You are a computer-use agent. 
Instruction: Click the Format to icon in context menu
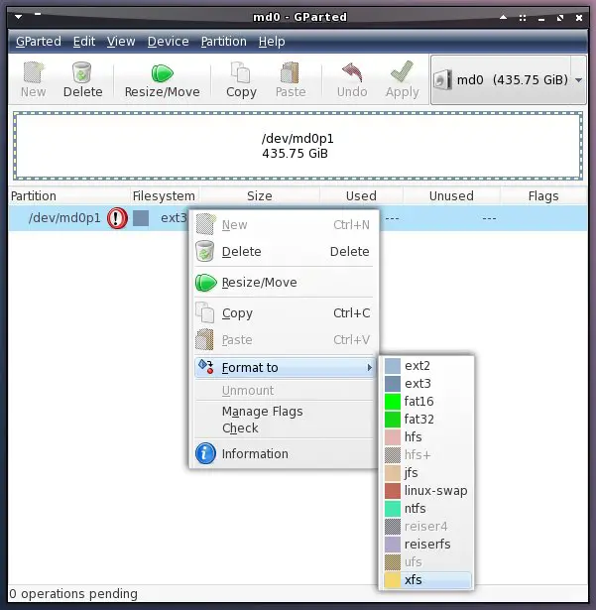pos(206,367)
